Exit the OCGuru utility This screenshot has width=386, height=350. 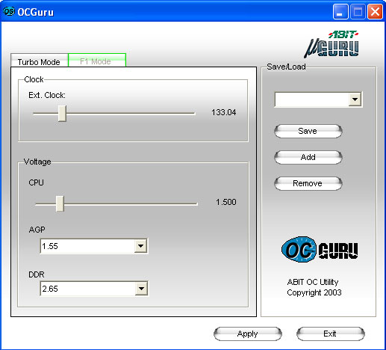[331, 334]
